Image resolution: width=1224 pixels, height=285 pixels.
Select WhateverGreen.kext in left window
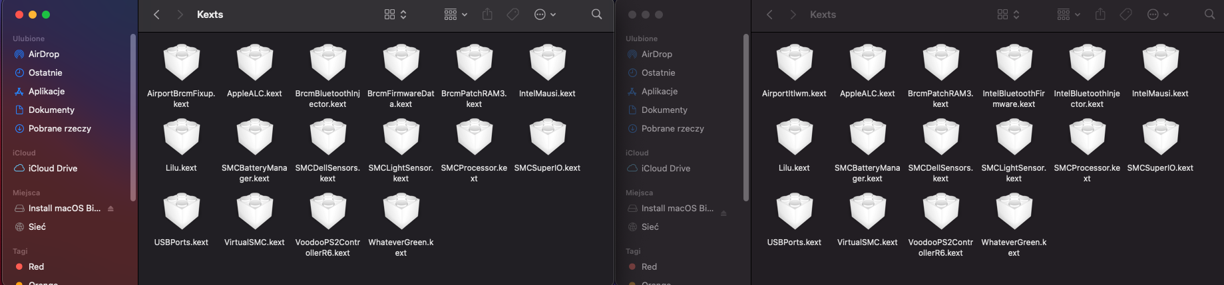click(401, 224)
